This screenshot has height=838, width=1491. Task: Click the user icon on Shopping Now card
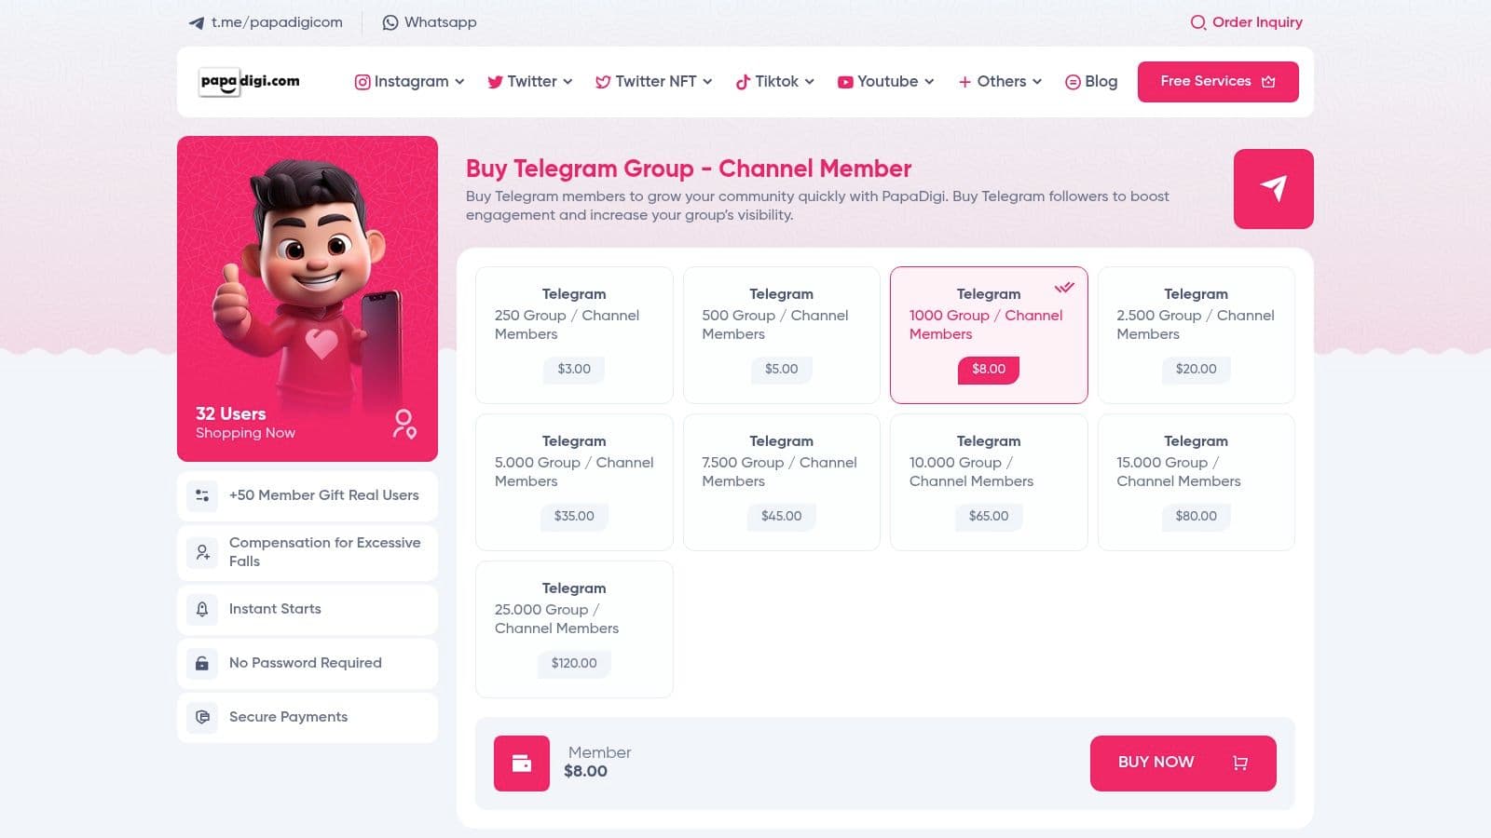tap(404, 424)
